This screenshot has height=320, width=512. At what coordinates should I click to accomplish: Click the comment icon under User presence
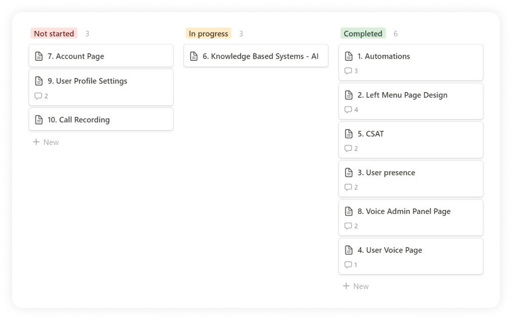348,187
